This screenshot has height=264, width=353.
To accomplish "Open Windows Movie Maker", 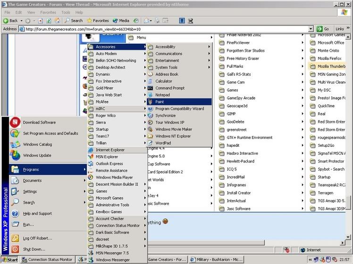I will click(179, 129).
